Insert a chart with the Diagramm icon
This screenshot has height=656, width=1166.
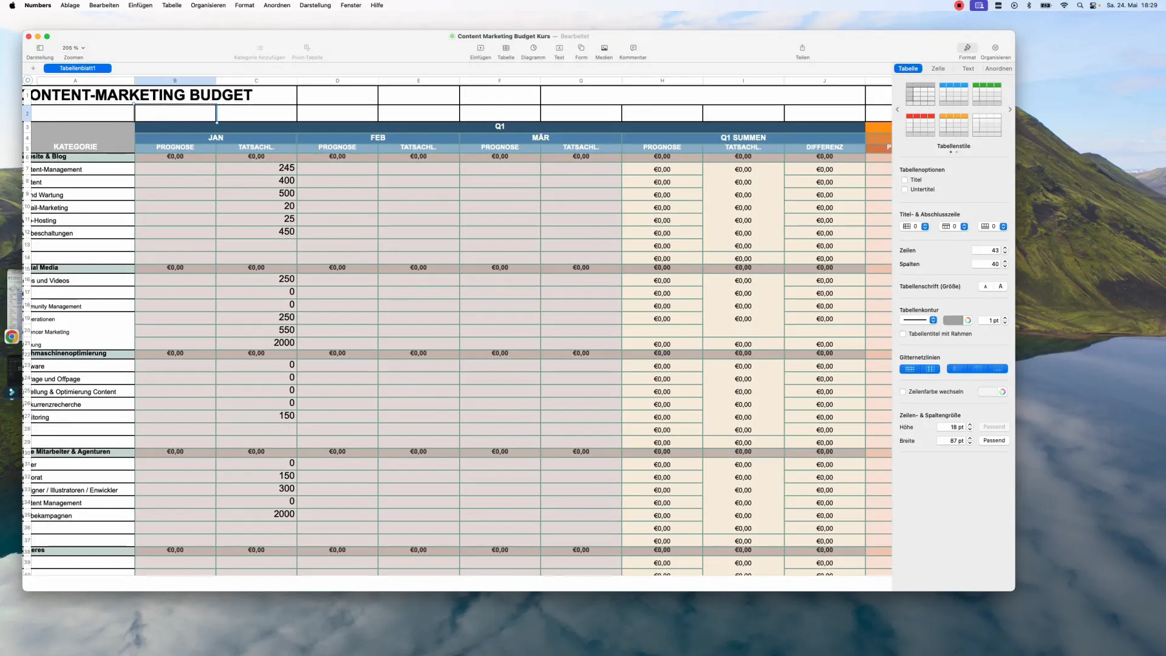click(x=533, y=48)
